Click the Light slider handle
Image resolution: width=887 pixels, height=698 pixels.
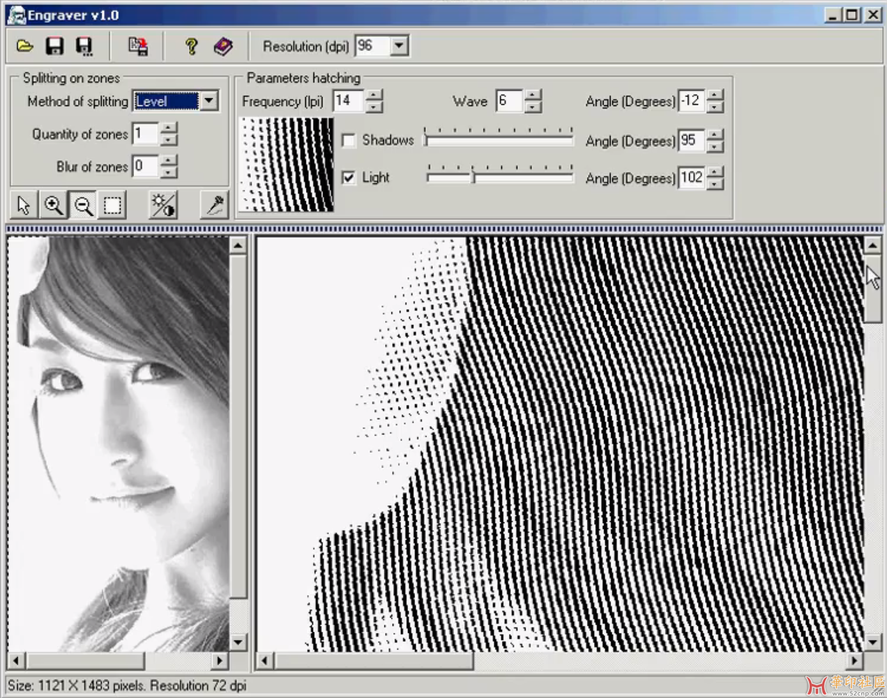point(473,178)
